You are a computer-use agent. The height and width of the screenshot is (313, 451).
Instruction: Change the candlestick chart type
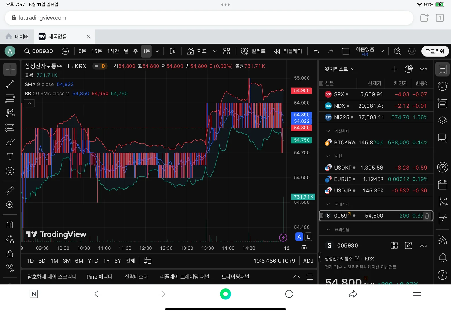pyautogui.click(x=172, y=51)
